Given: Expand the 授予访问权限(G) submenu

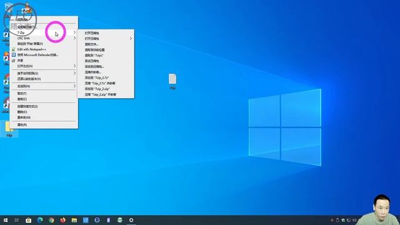Looking at the screenshot, I should 44,73.
